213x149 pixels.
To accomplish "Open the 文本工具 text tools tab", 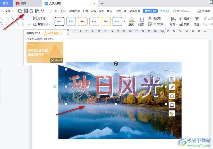I will tap(165, 11).
